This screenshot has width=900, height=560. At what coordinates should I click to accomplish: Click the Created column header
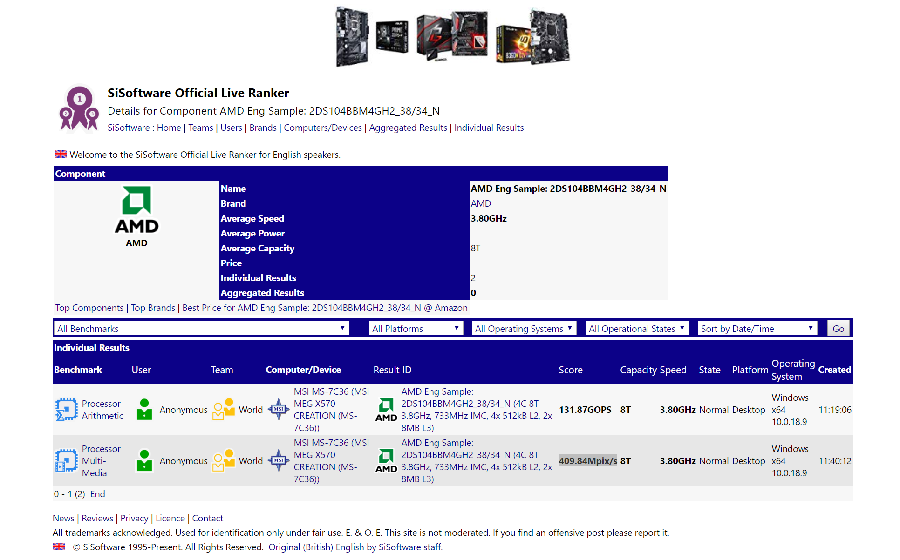pos(835,370)
